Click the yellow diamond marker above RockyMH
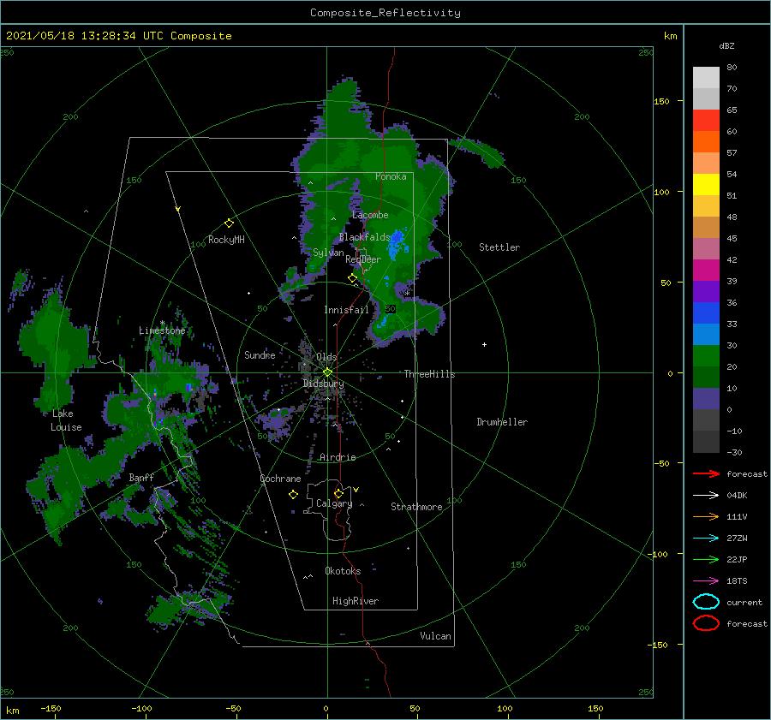This screenshot has width=771, height=720. tap(229, 223)
